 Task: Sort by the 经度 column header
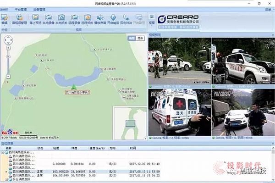[x=56, y=148]
